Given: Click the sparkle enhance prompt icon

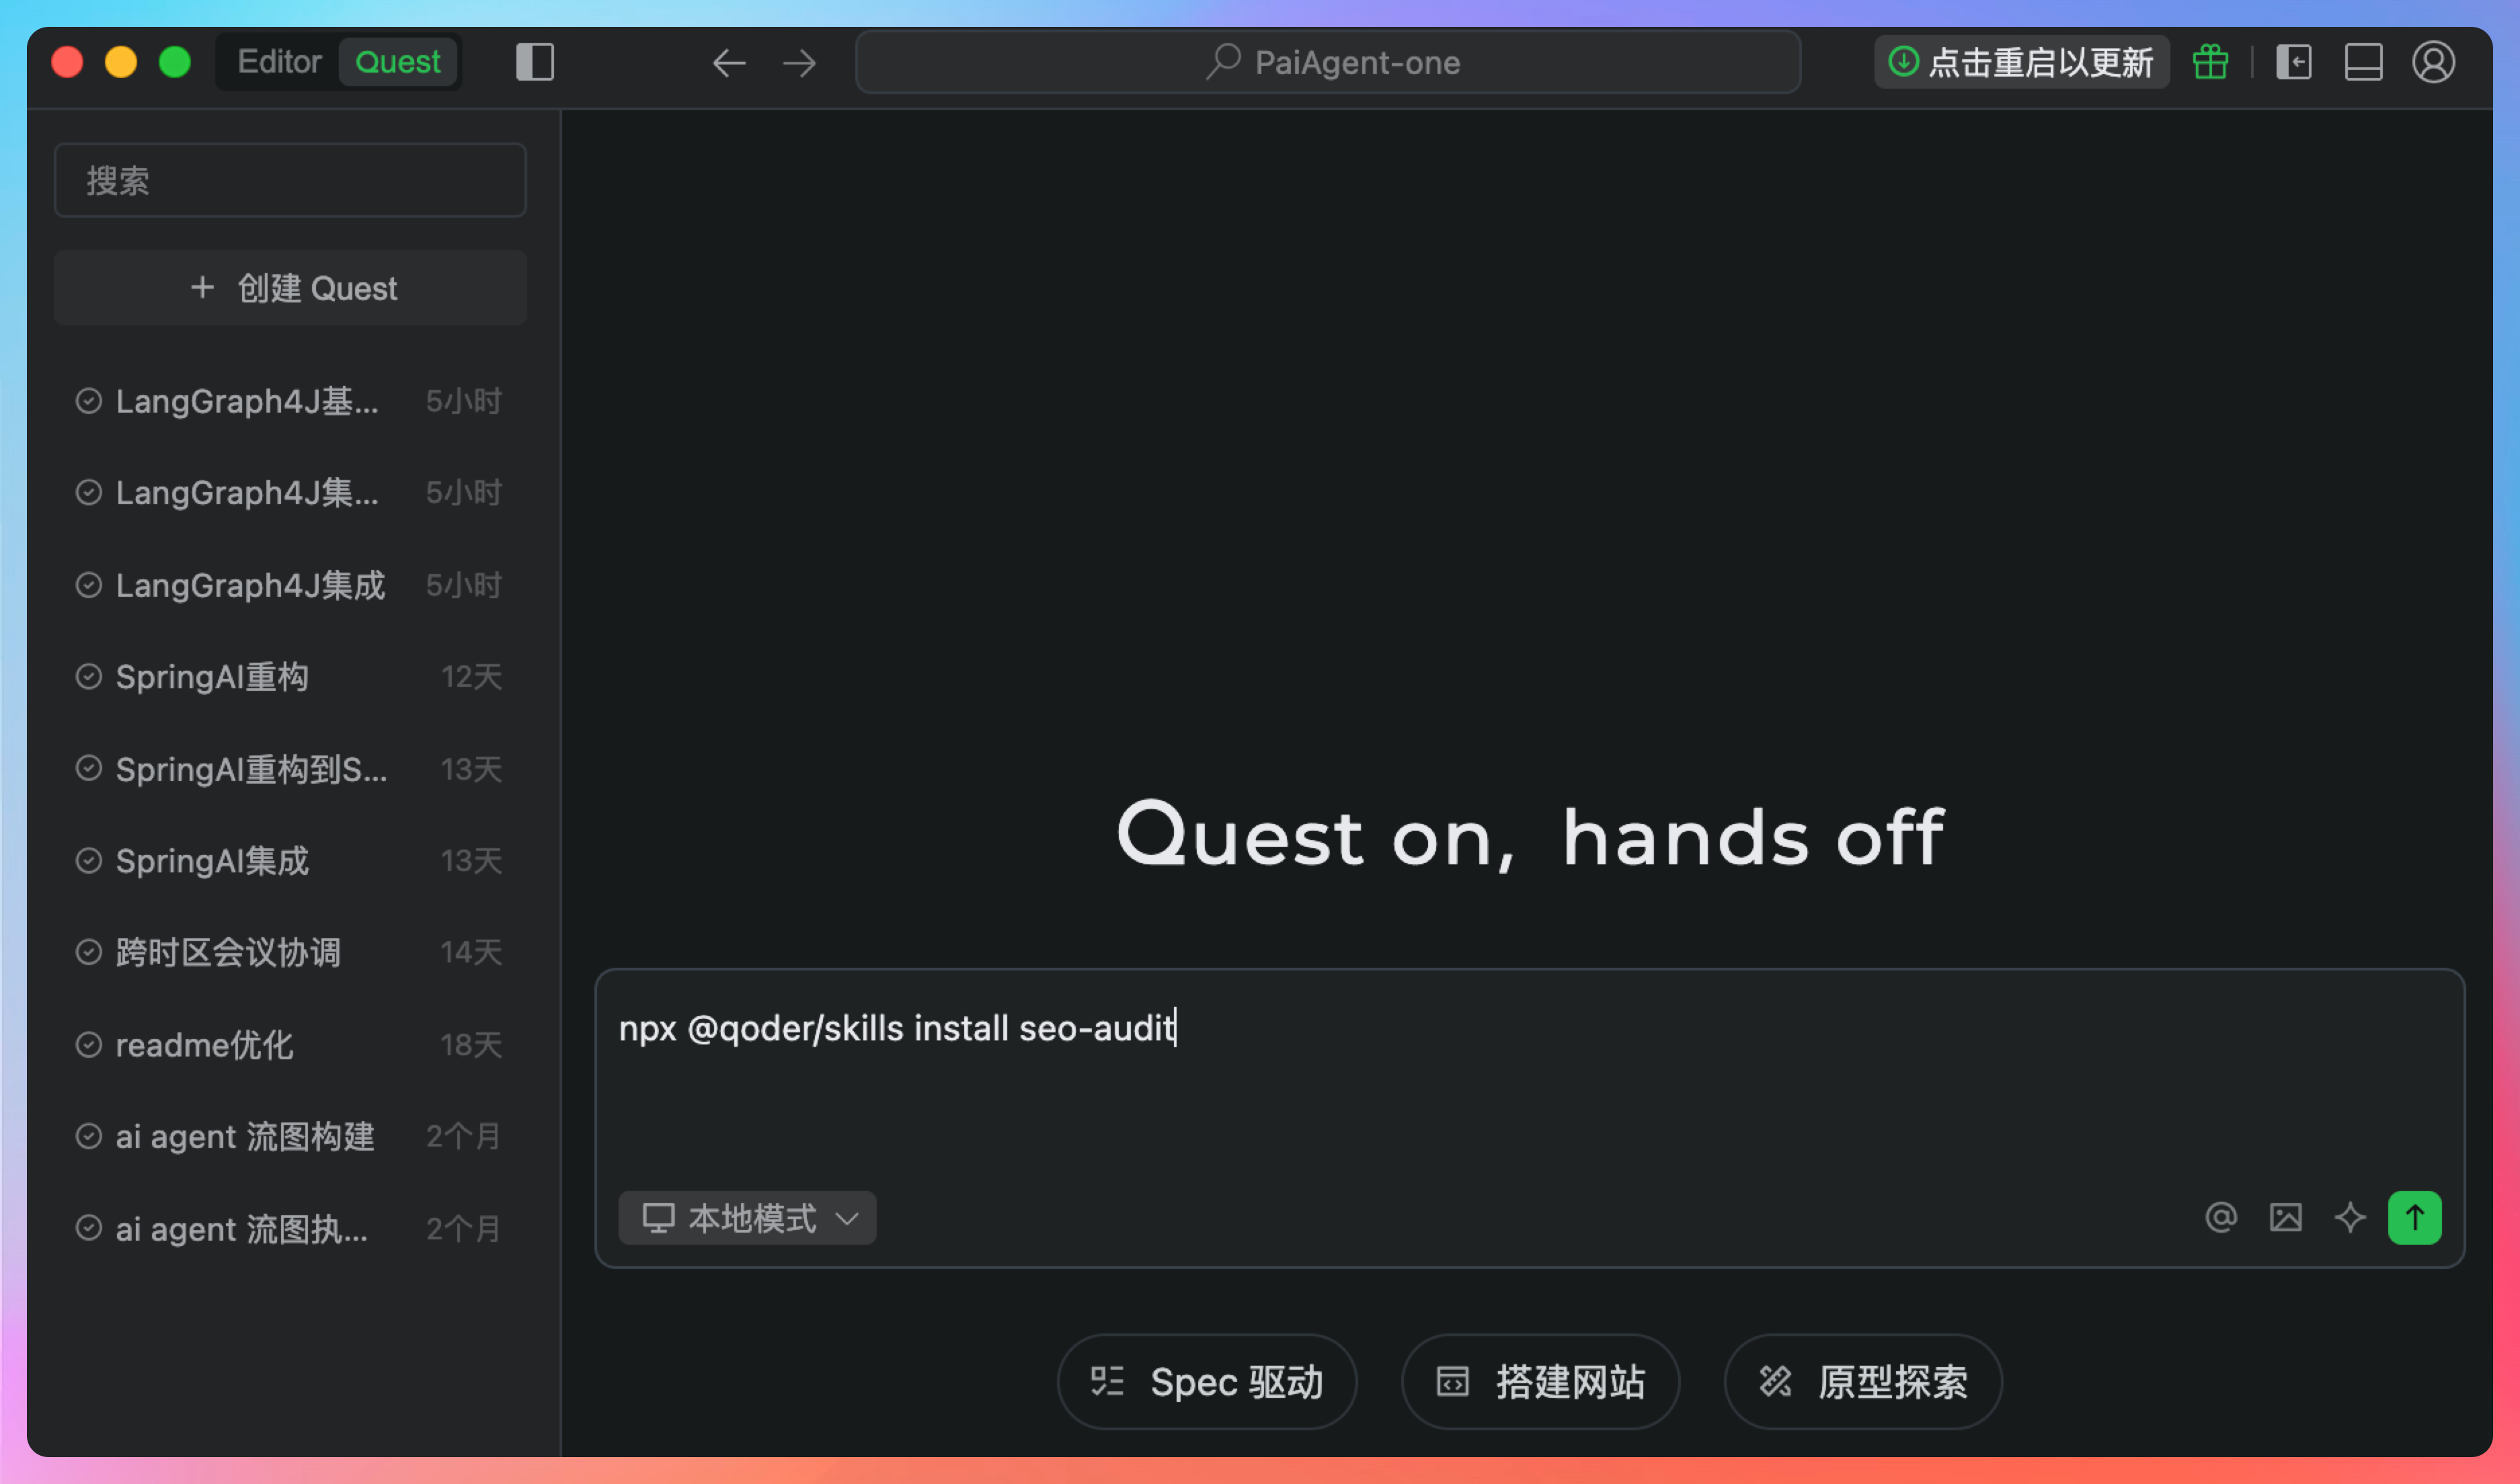Looking at the screenshot, I should [2349, 1217].
